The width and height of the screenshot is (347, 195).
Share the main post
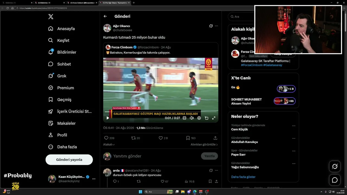click(x=216, y=138)
